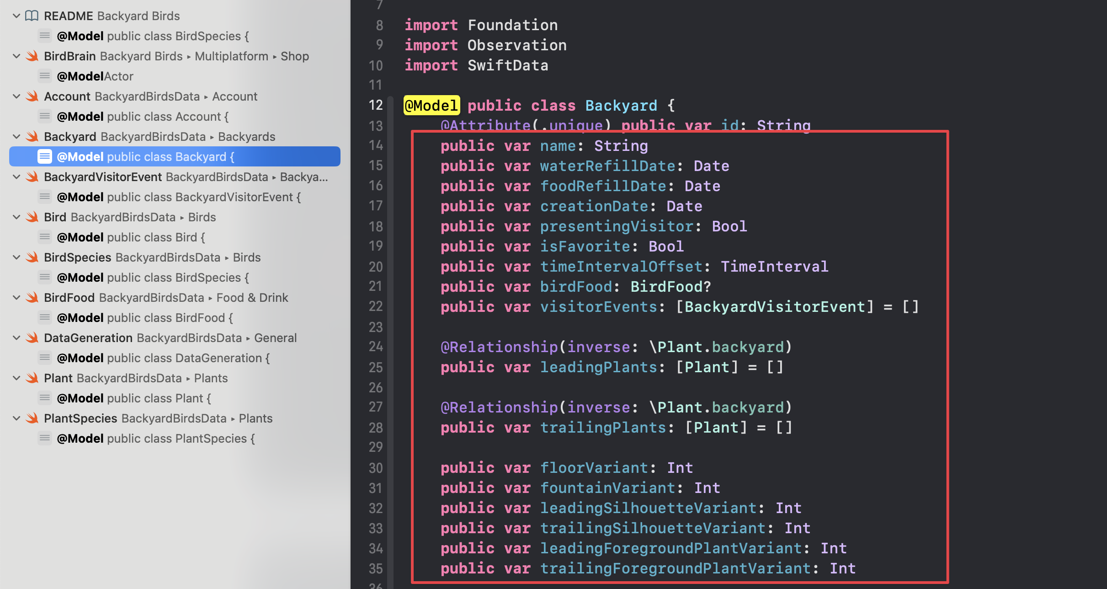
Task: Click the highlighted @Model macro in editor
Action: 431,106
